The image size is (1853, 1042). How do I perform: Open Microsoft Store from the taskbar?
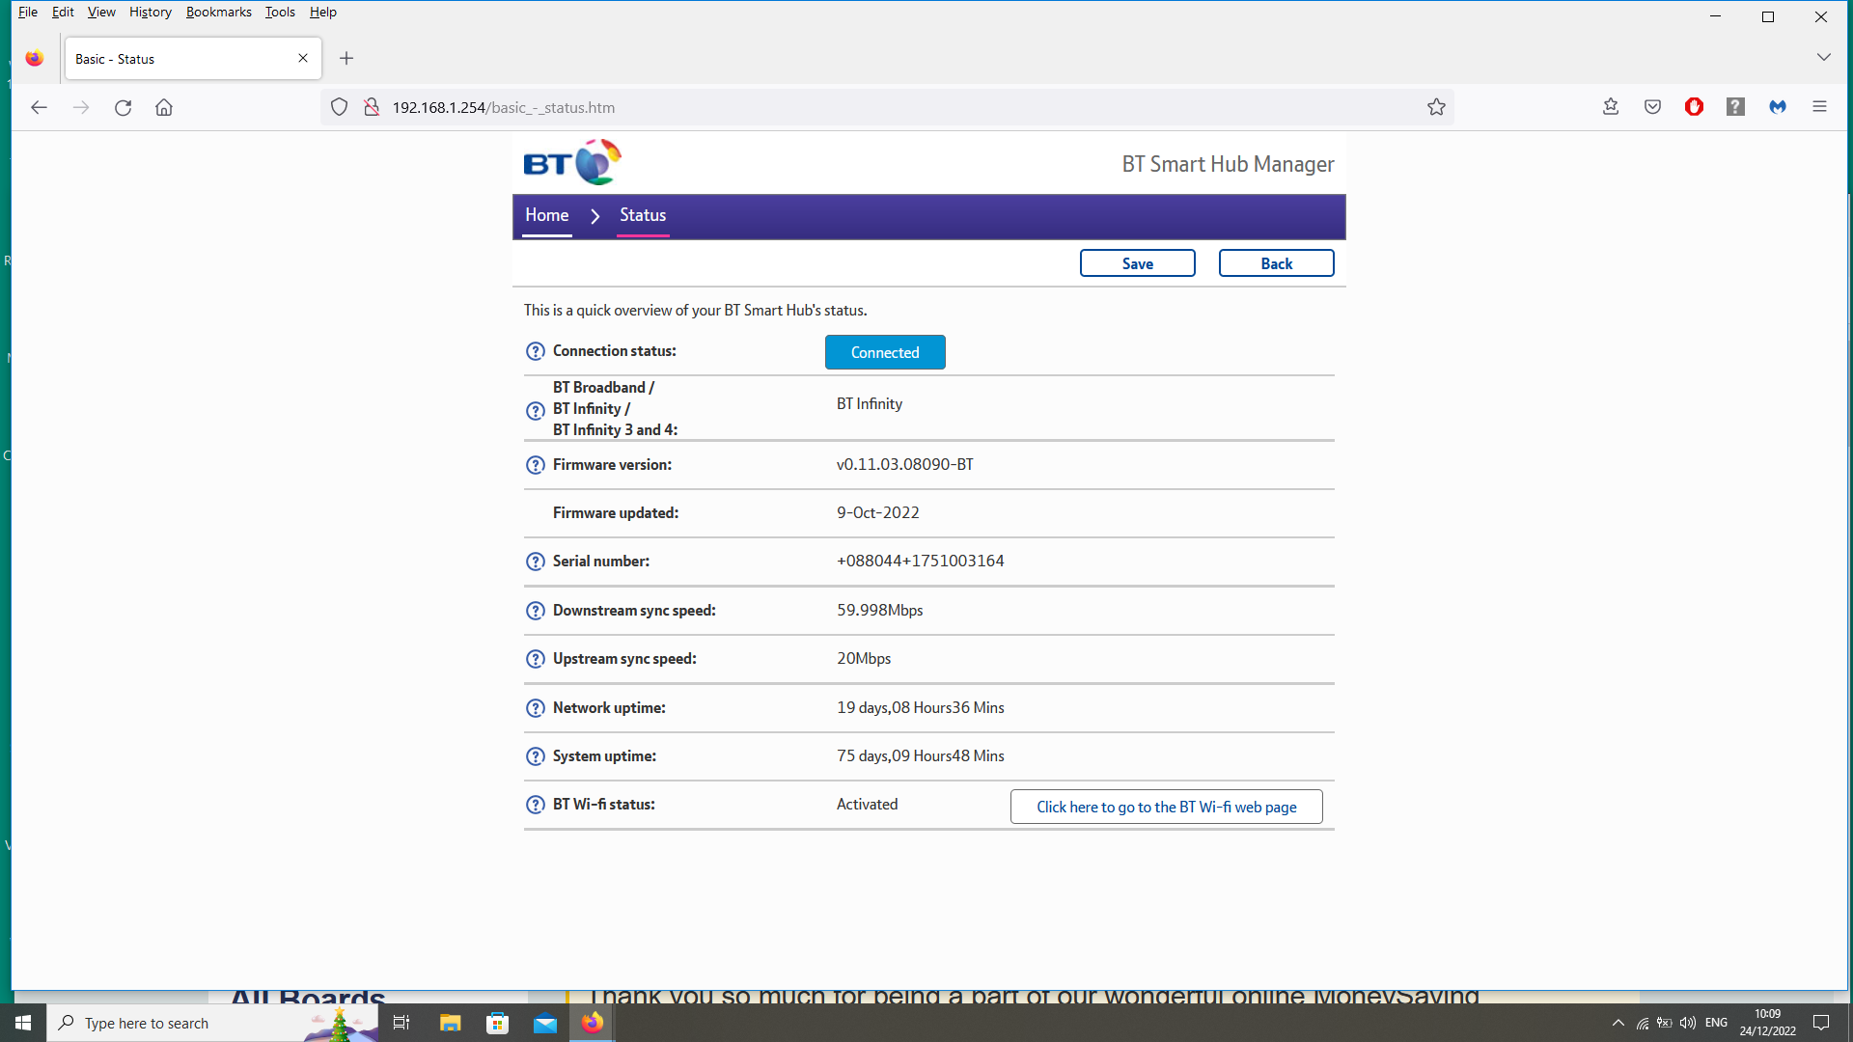click(x=497, y=1023)
